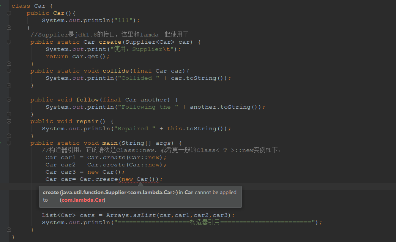This screenshot has height=242, width=396.
Task: Click 'this.toString()' in repair method
Action: pos(195,128)
